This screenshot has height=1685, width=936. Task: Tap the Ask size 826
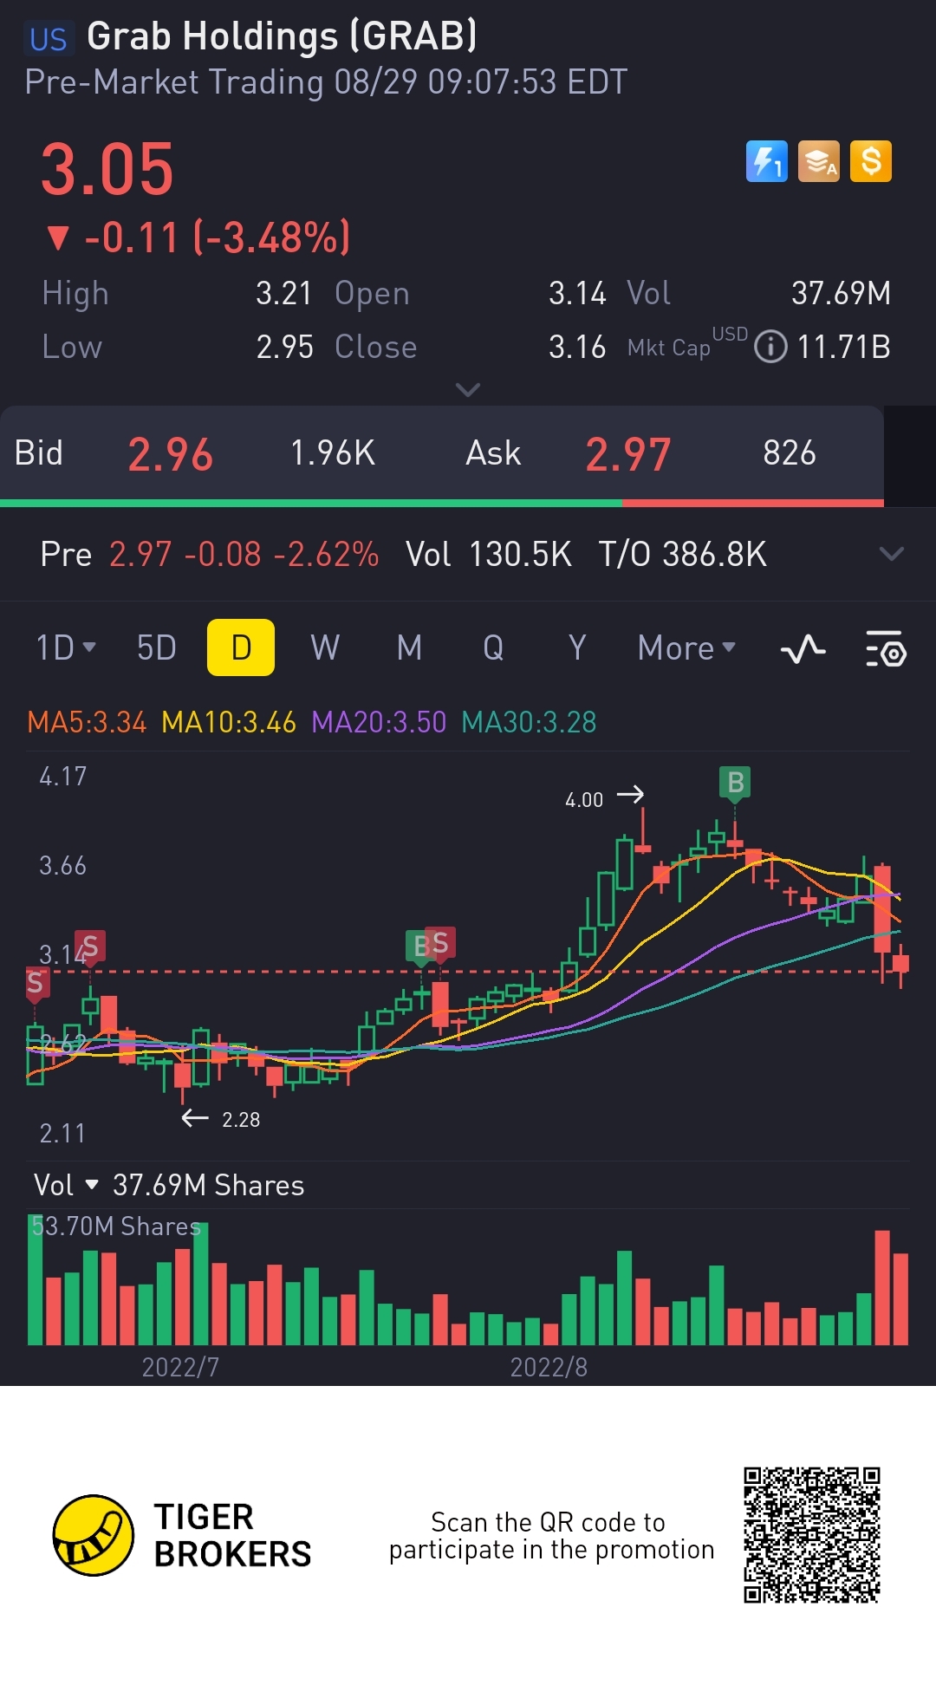[x=790, y=452]
